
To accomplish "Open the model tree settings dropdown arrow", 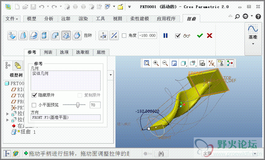I will 111,75.
